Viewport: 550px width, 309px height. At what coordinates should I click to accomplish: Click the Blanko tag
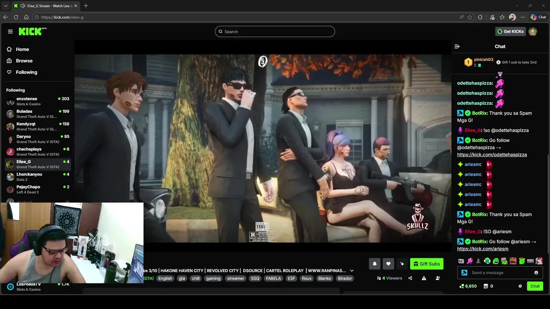point(325,279)
